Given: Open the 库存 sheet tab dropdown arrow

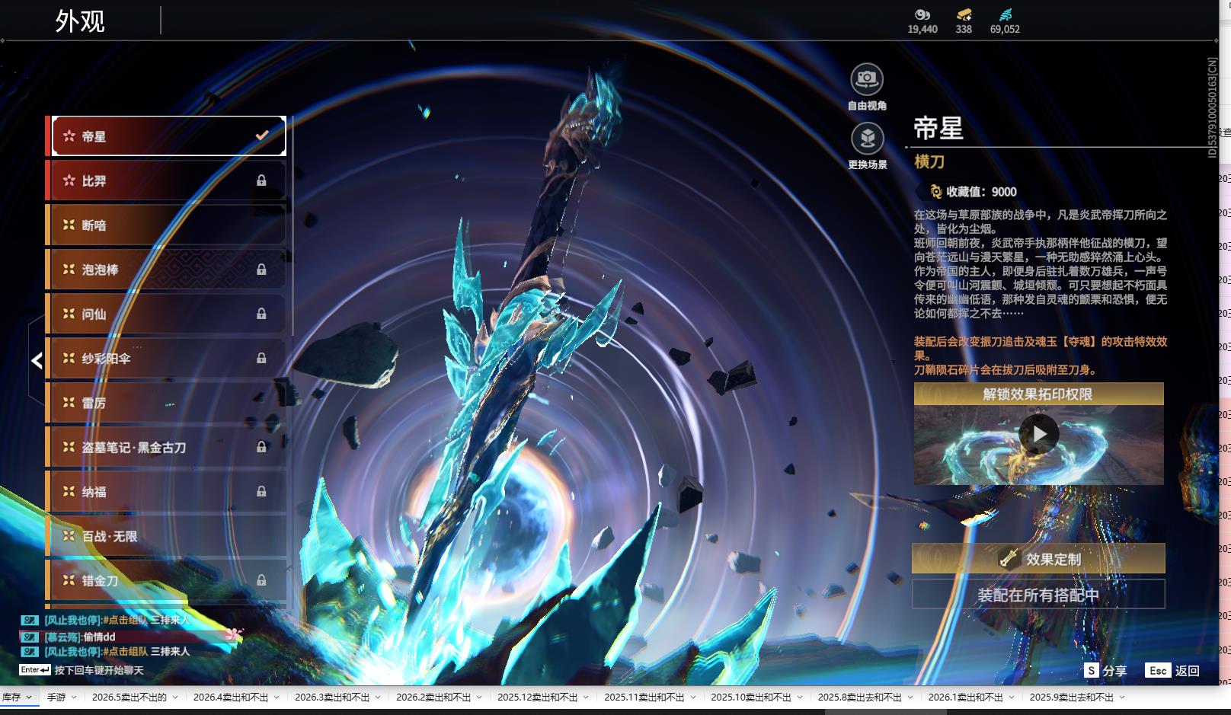Looking at the screenshot, I should [29, 697].
